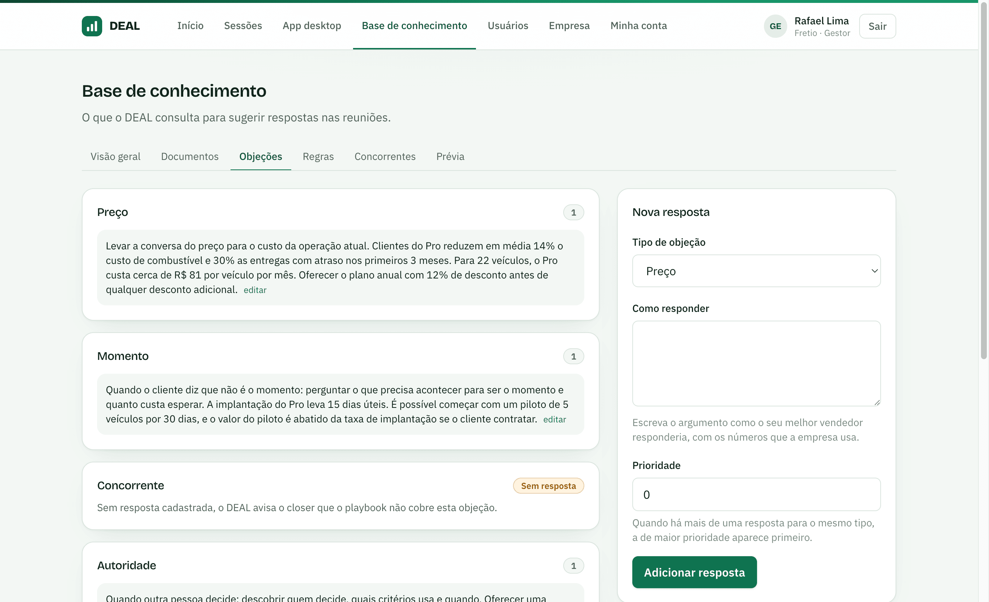989x602 pixels.
Task: Click the page vertical scrollbar
Action: tap(984, 181)
